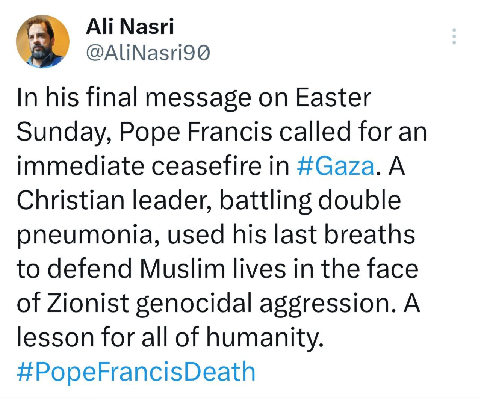Click the word "genocidal" in the tweet
The image size is (481, 399).
point(194,304)
